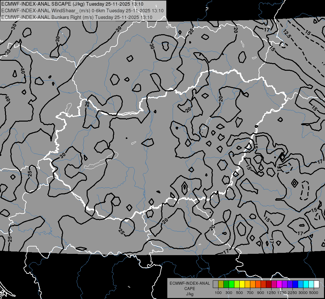Click the 300 legend value
The height and width of the screenshot is (299, 325).
tap(229, 293)
